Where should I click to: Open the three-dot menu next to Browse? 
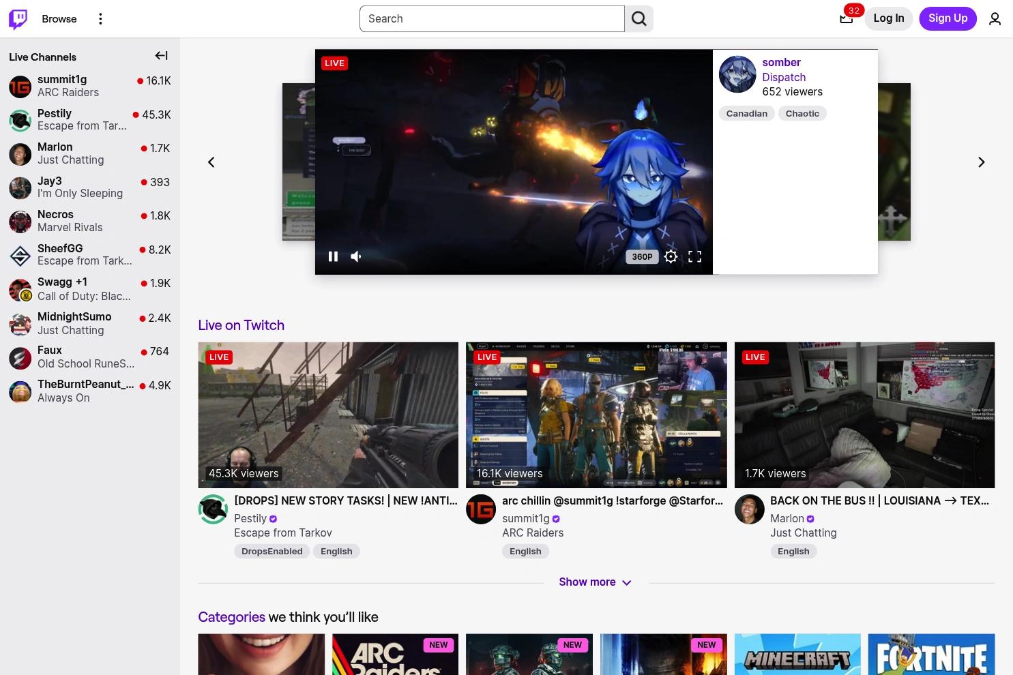tap(100, 18)
